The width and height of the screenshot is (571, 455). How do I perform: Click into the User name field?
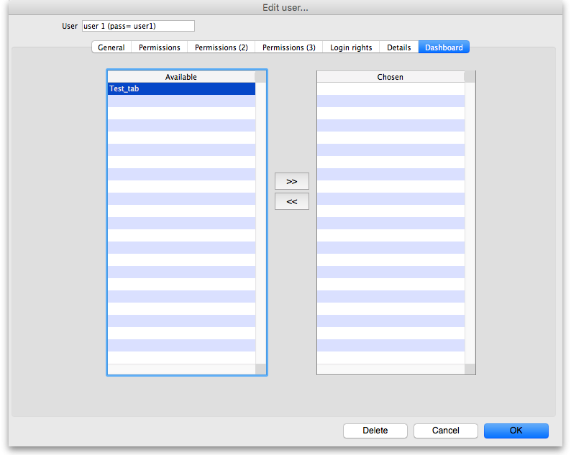(x=138, y=26)
